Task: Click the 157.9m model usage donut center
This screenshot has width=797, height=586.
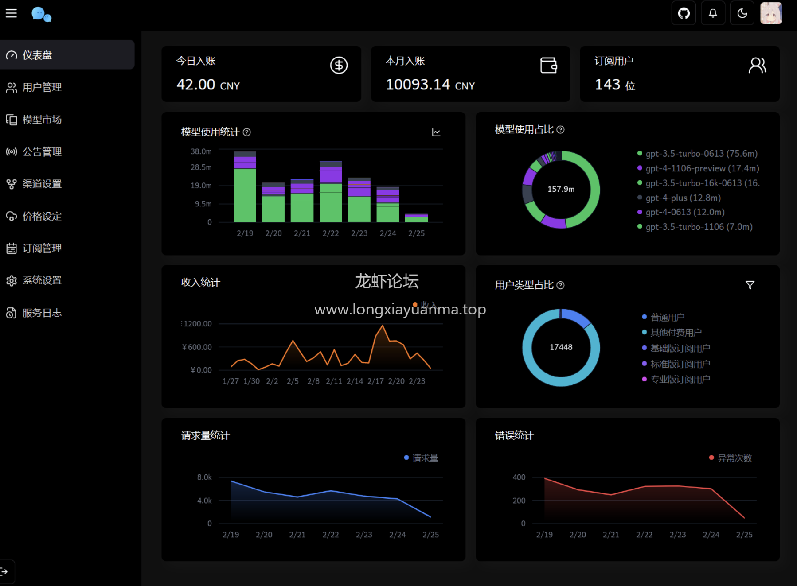Action: tap(561, 189)
